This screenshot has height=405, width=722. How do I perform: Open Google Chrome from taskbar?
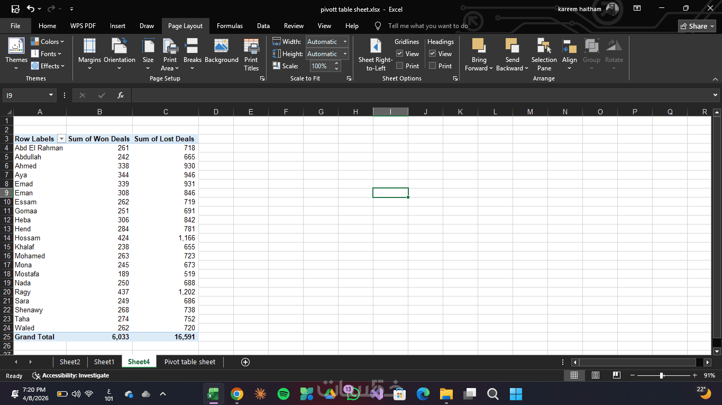236,394
